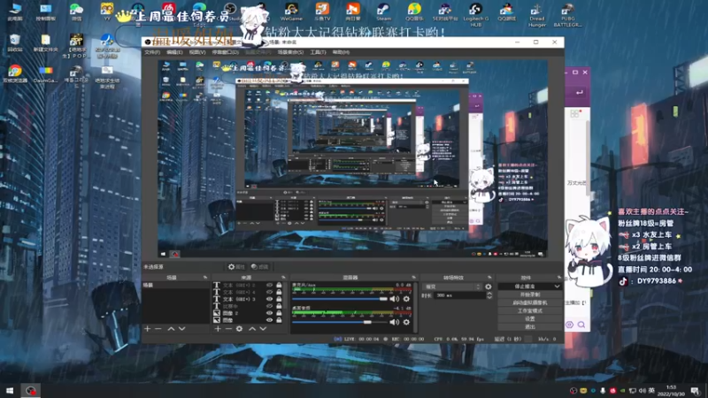Screen dimensions: 708x398
Task: Open notification center in taskbar
Action: pyautogui.click(x=695, y=391)
